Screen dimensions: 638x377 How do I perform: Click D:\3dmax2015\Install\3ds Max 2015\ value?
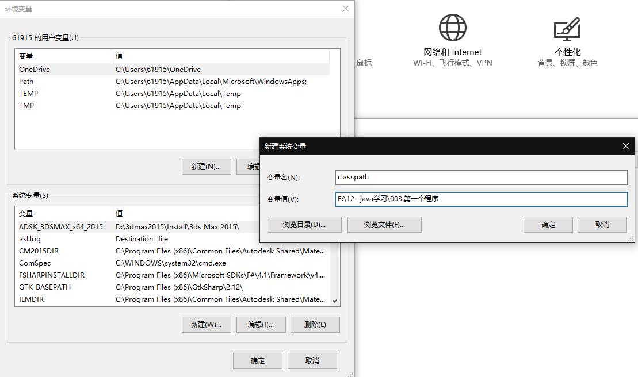(177, 227)
